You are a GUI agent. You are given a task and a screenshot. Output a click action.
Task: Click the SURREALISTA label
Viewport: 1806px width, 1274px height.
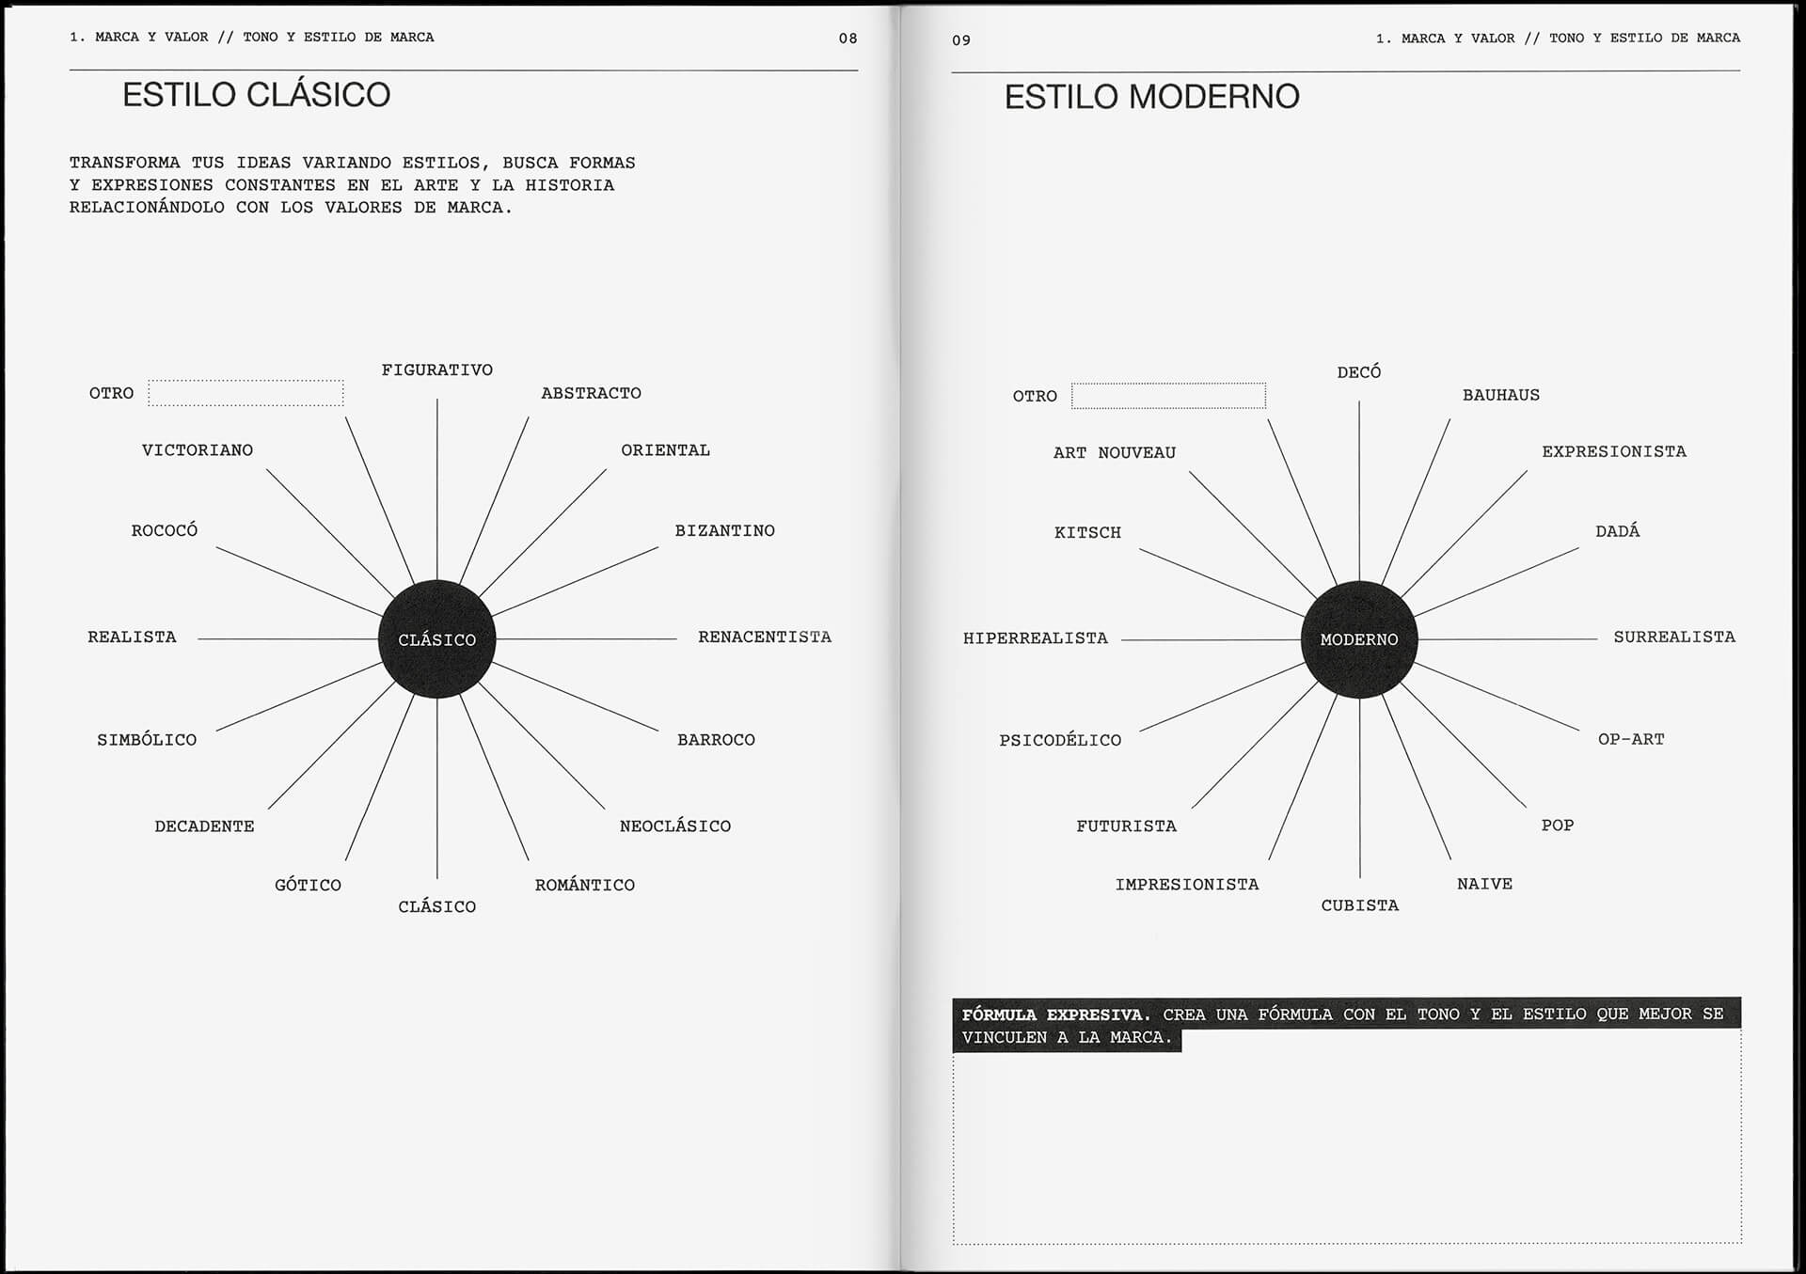coord(1674,637)
